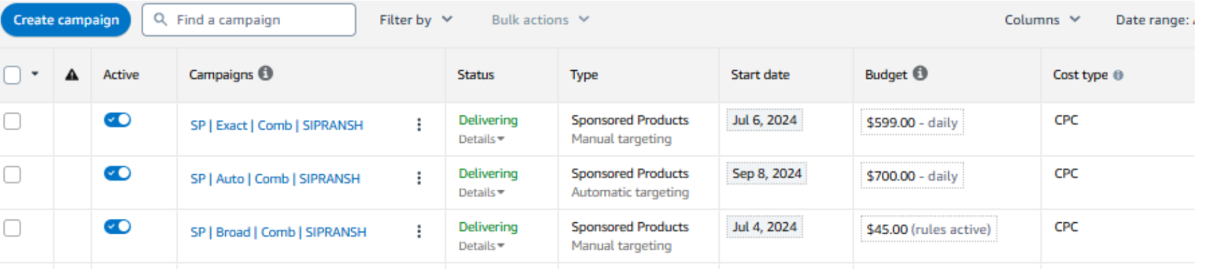This screenshot has width=1219, height=277.
Task: Open the Bulk actions menu
Action: 540,20
